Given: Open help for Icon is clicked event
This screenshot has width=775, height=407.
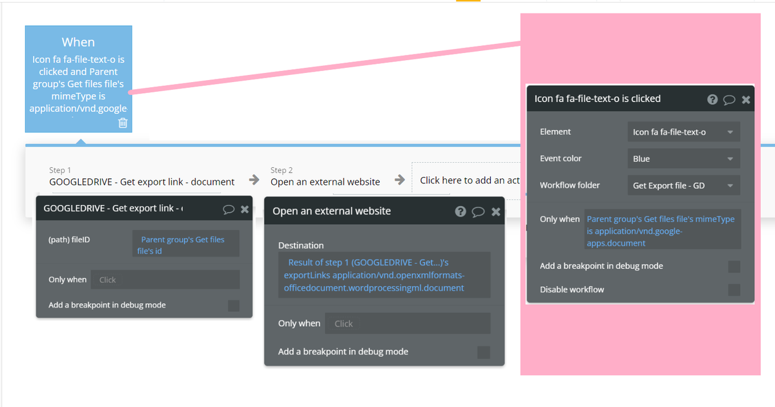Looking at the screenshot, I should (x=712, y=99).
